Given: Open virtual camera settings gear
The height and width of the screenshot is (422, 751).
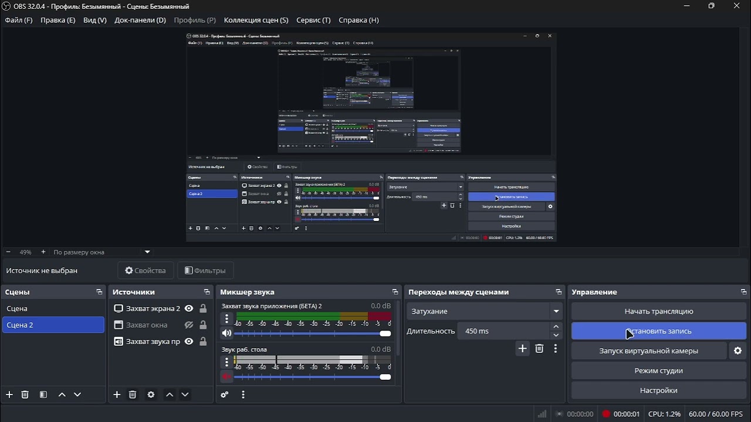Looking at the screenshot, I should pyautogui.click(x=738, y=350).
